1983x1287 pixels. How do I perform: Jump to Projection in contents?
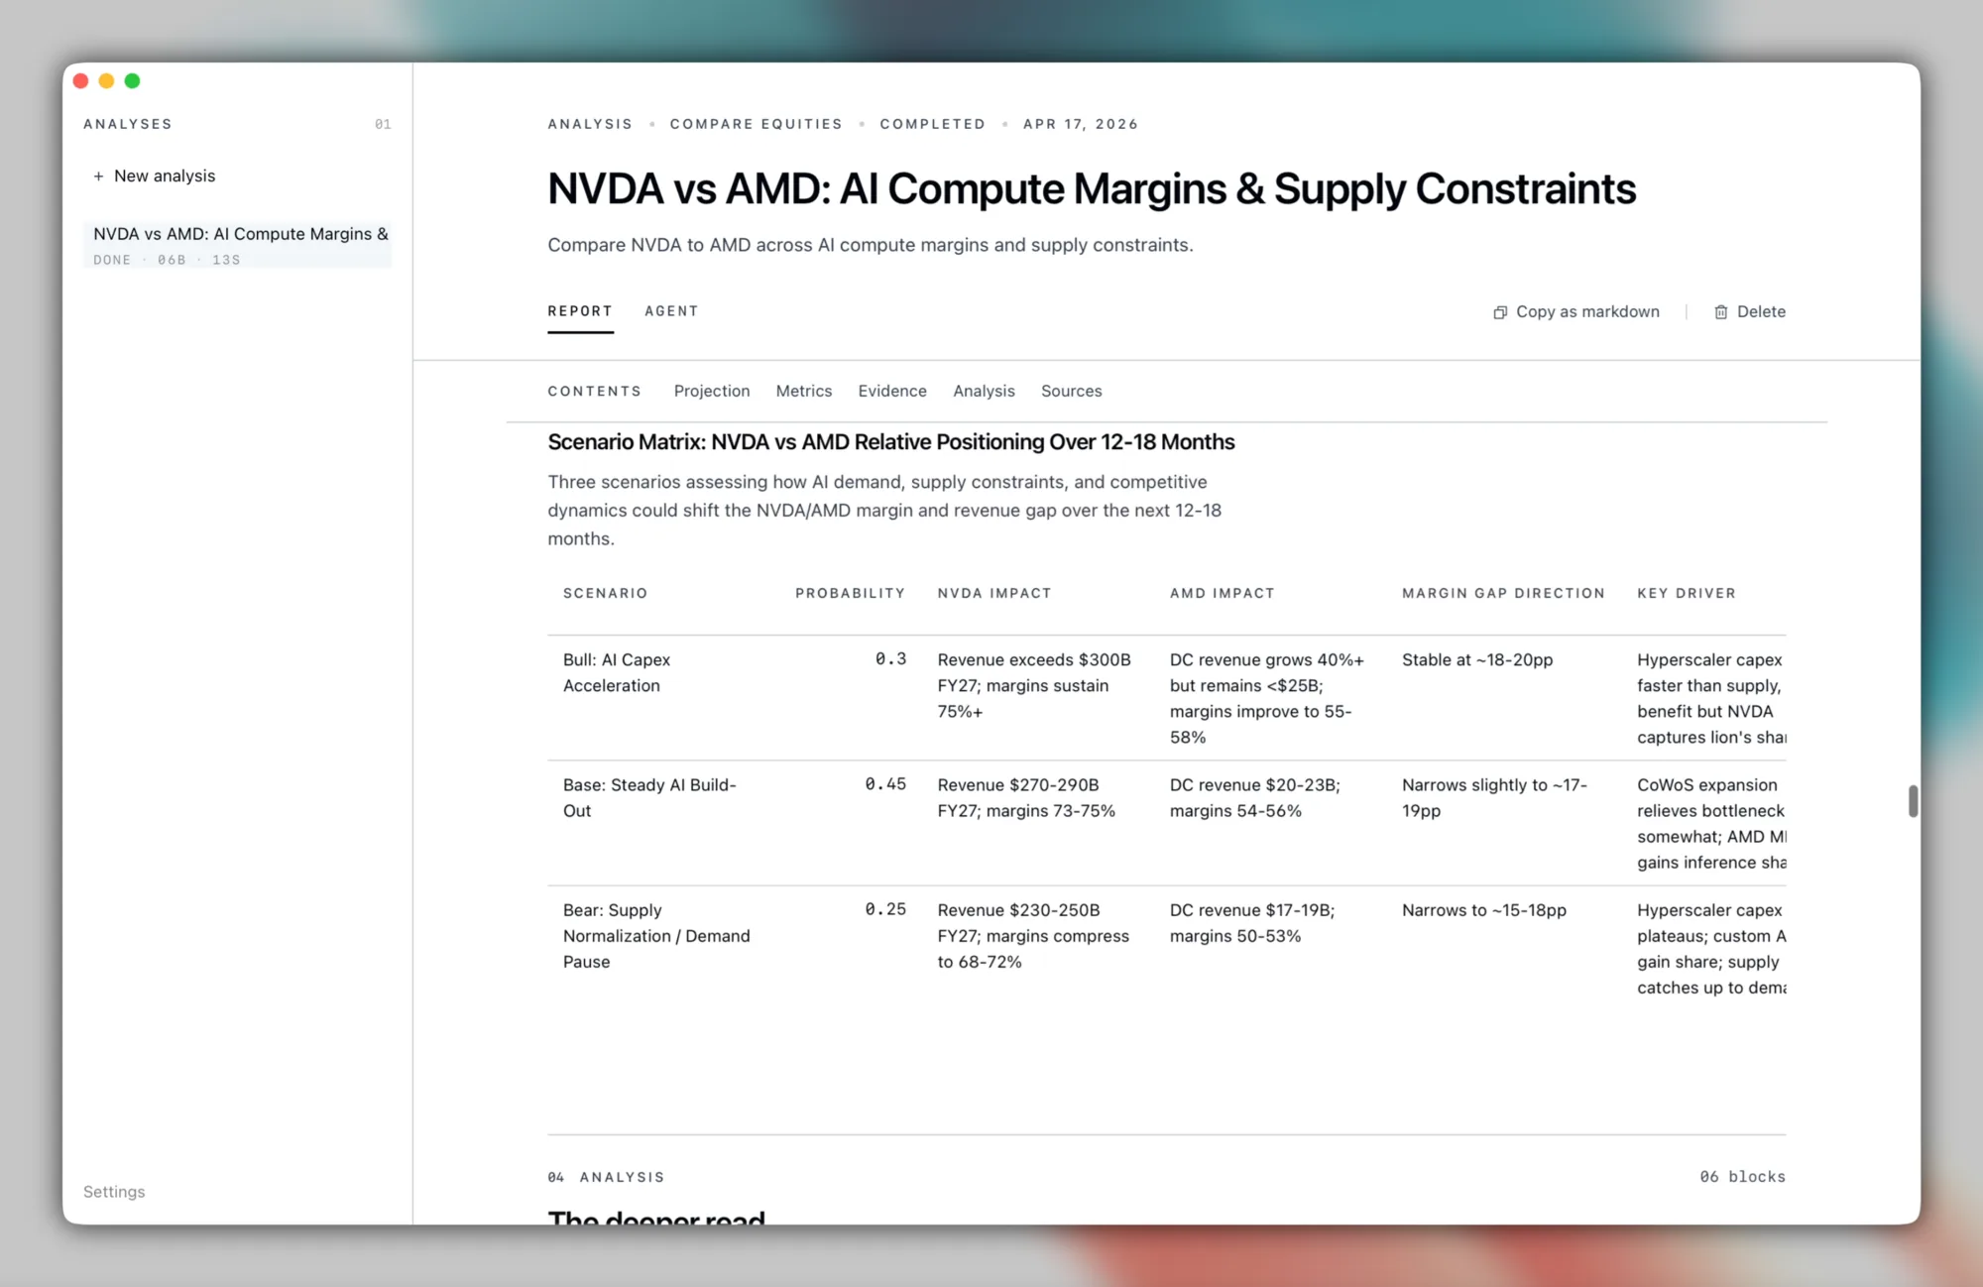point(712,391)
